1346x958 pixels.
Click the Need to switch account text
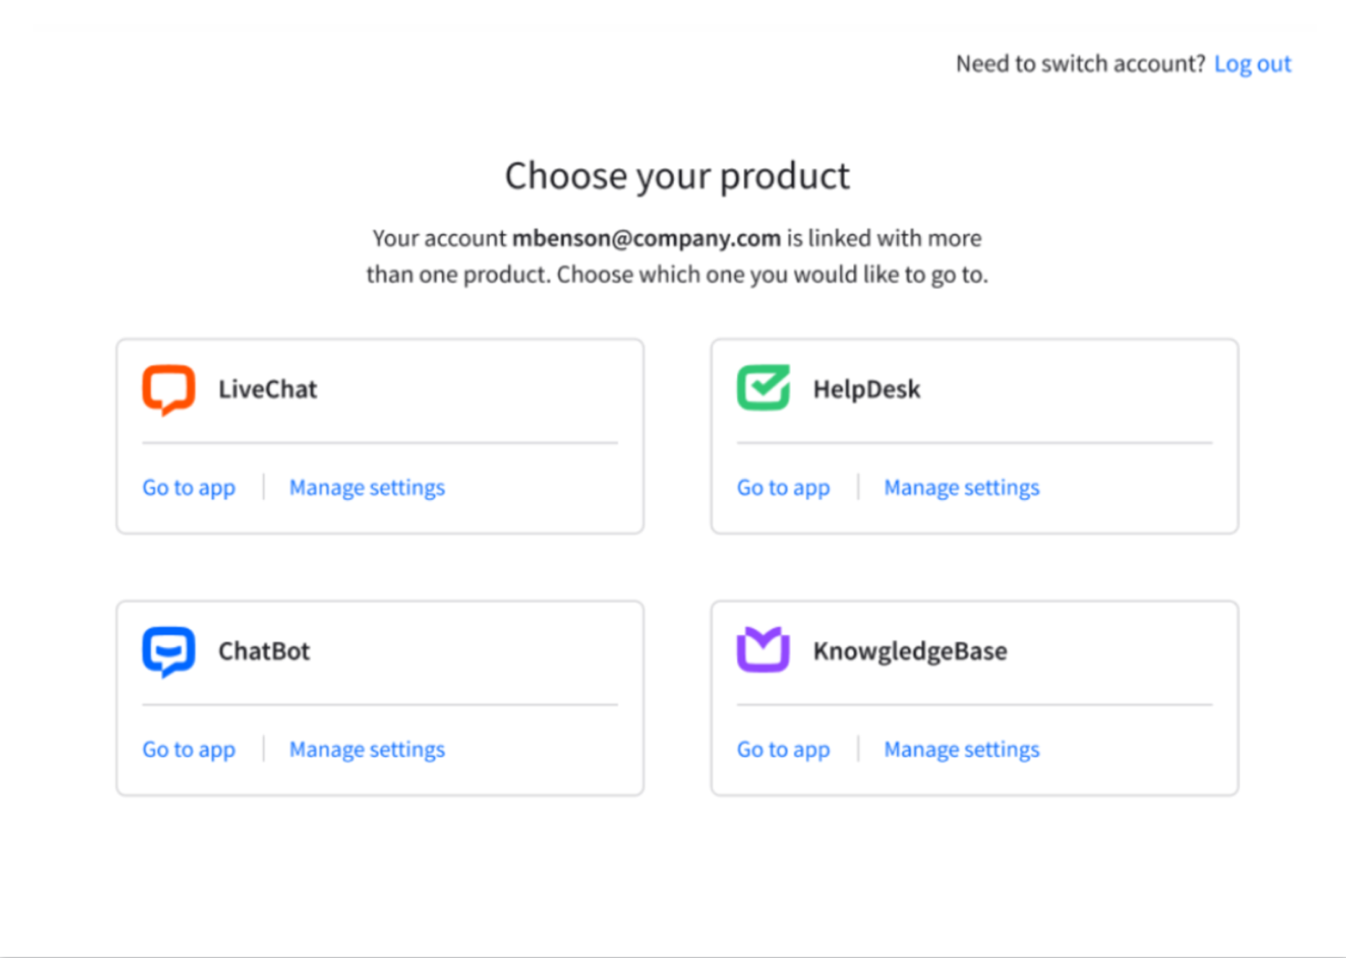pyautogui.click(x=1081, y=64)
